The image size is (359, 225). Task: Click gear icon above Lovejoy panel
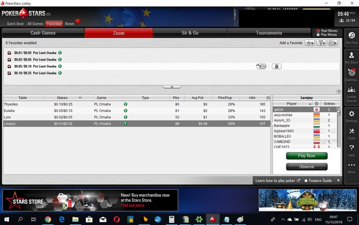pos(339,91)
